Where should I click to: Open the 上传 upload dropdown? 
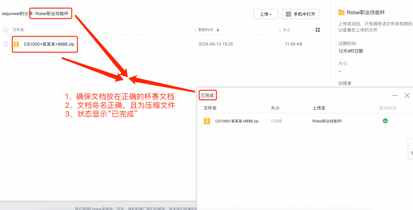pos(265,14)
